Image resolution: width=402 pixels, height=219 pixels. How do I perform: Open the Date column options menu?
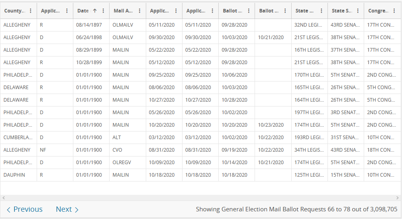[x=104, y=11]
